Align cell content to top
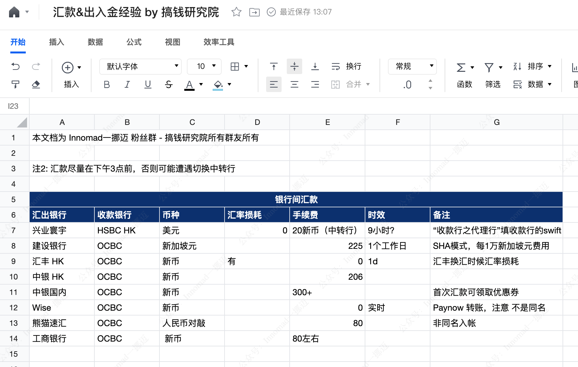 tap(274, 67)
